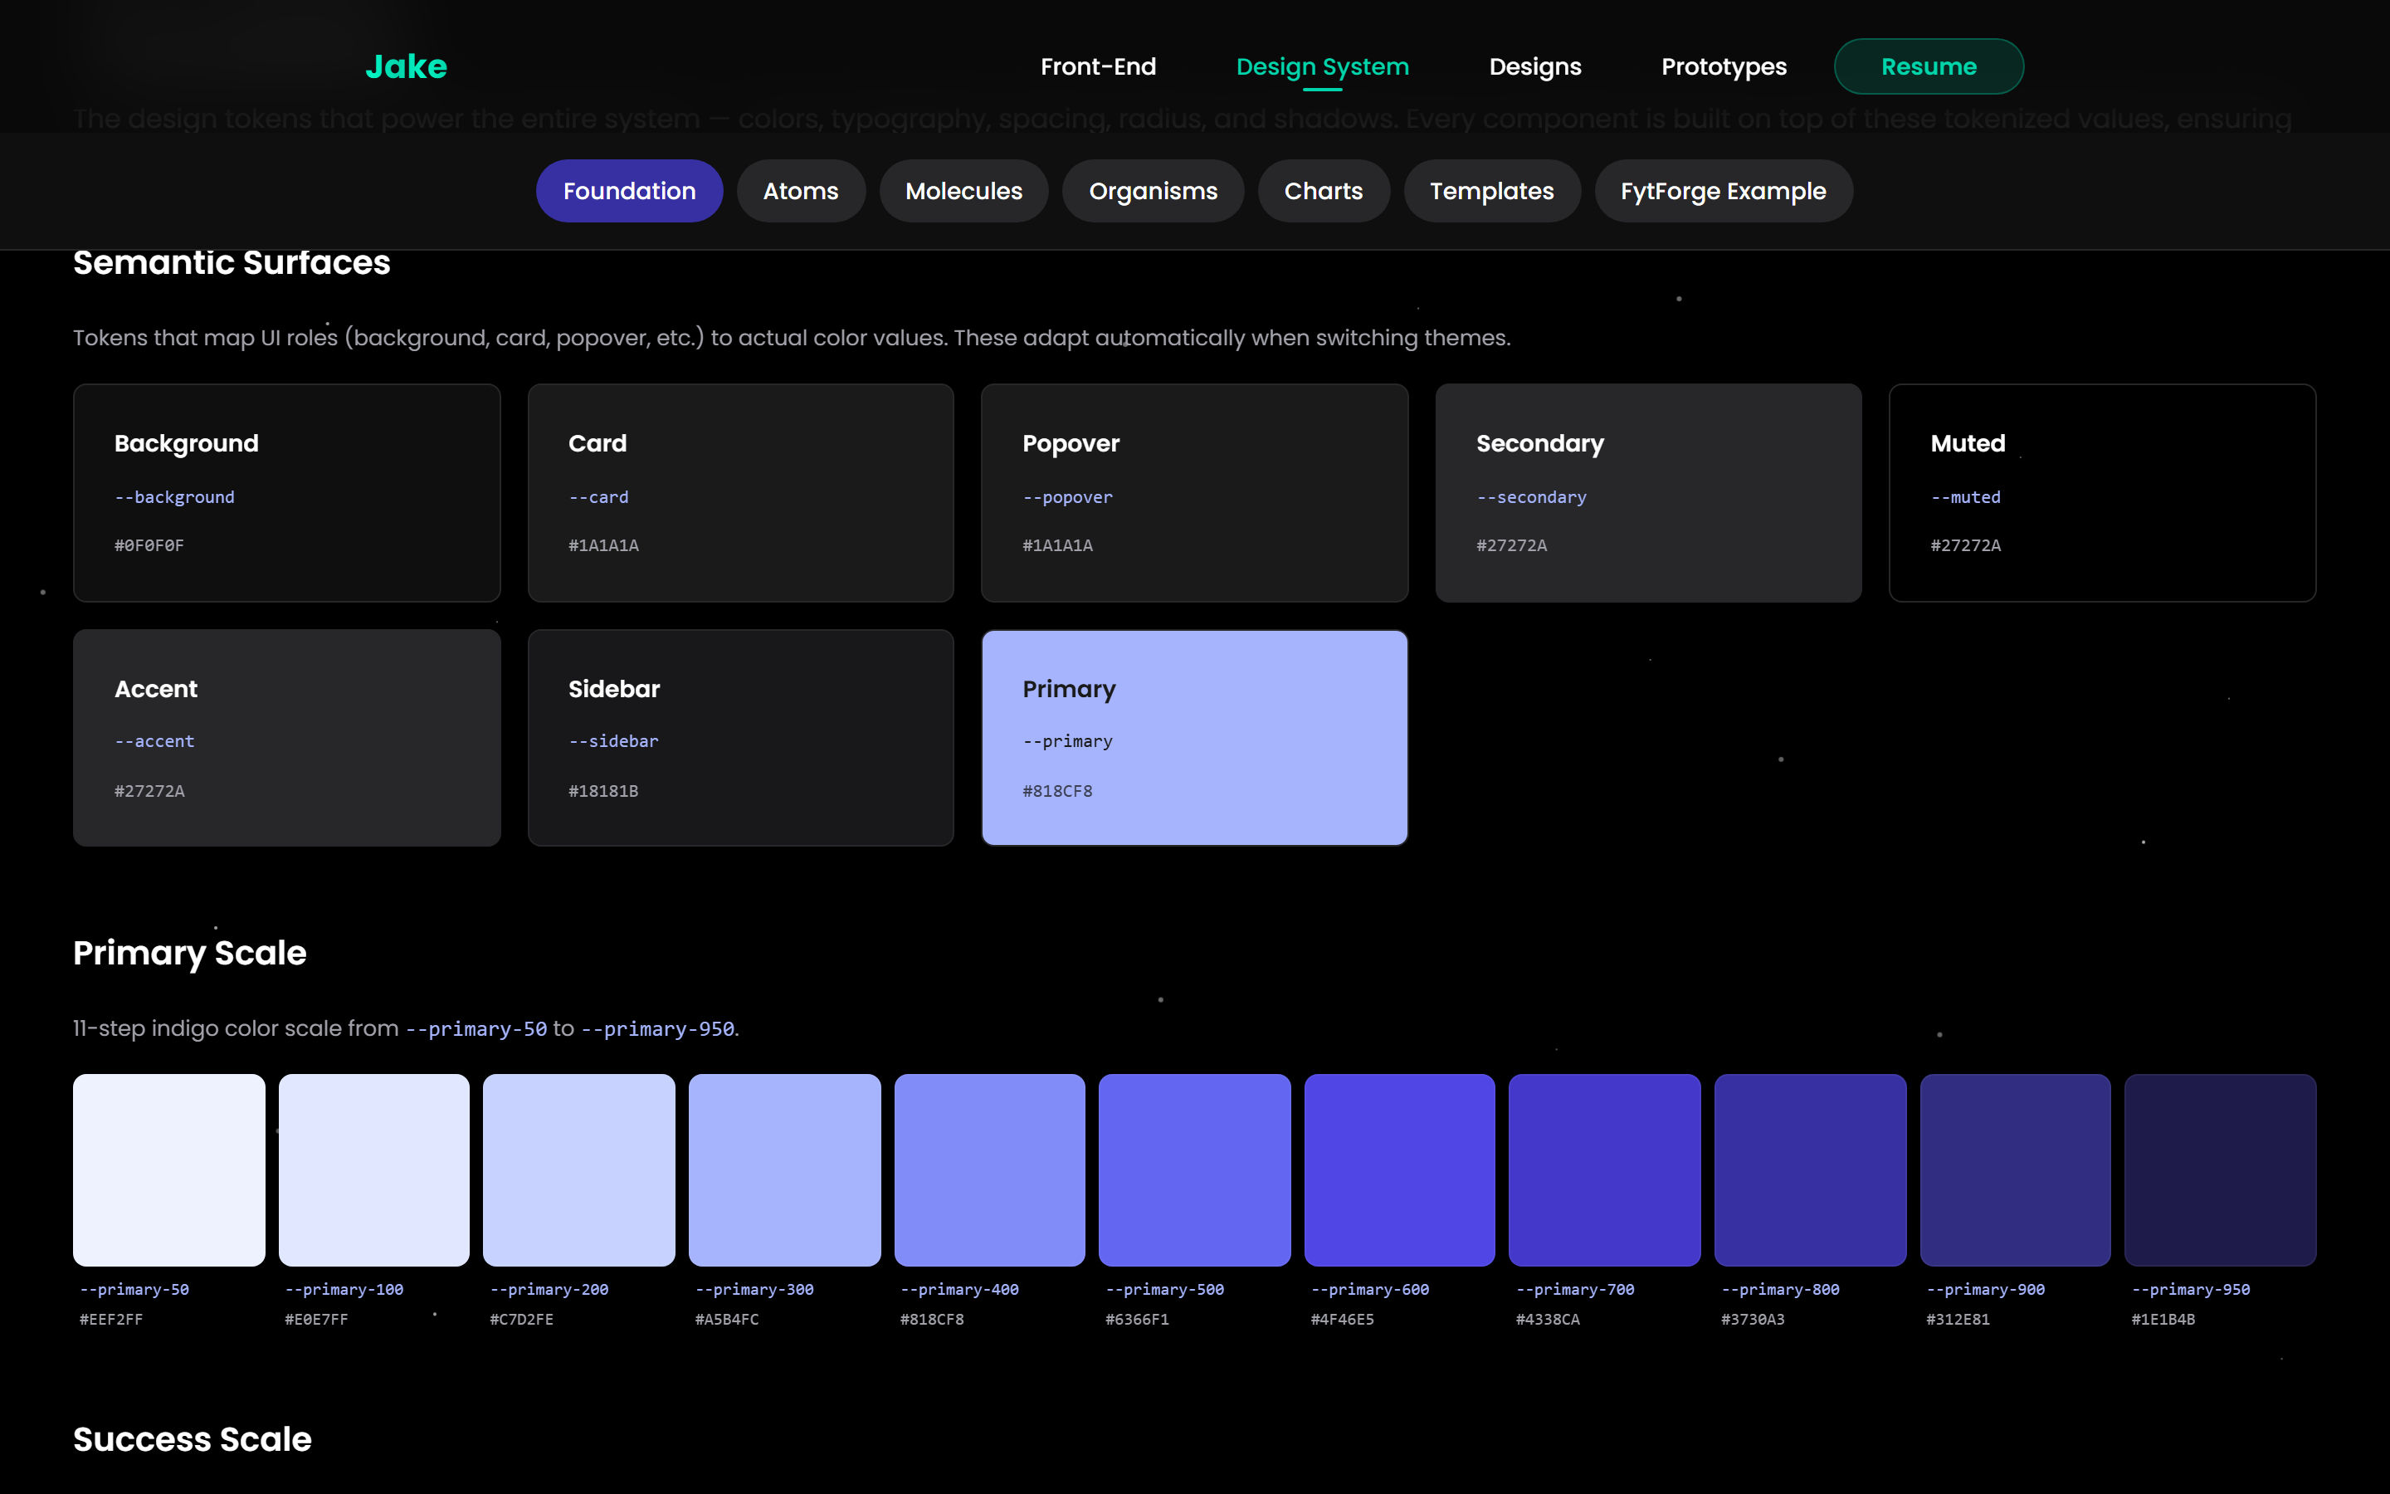The height and width of the screenshot is (1494, 2390).
Task: Select the Charts category
Action: pos(1324,191)
